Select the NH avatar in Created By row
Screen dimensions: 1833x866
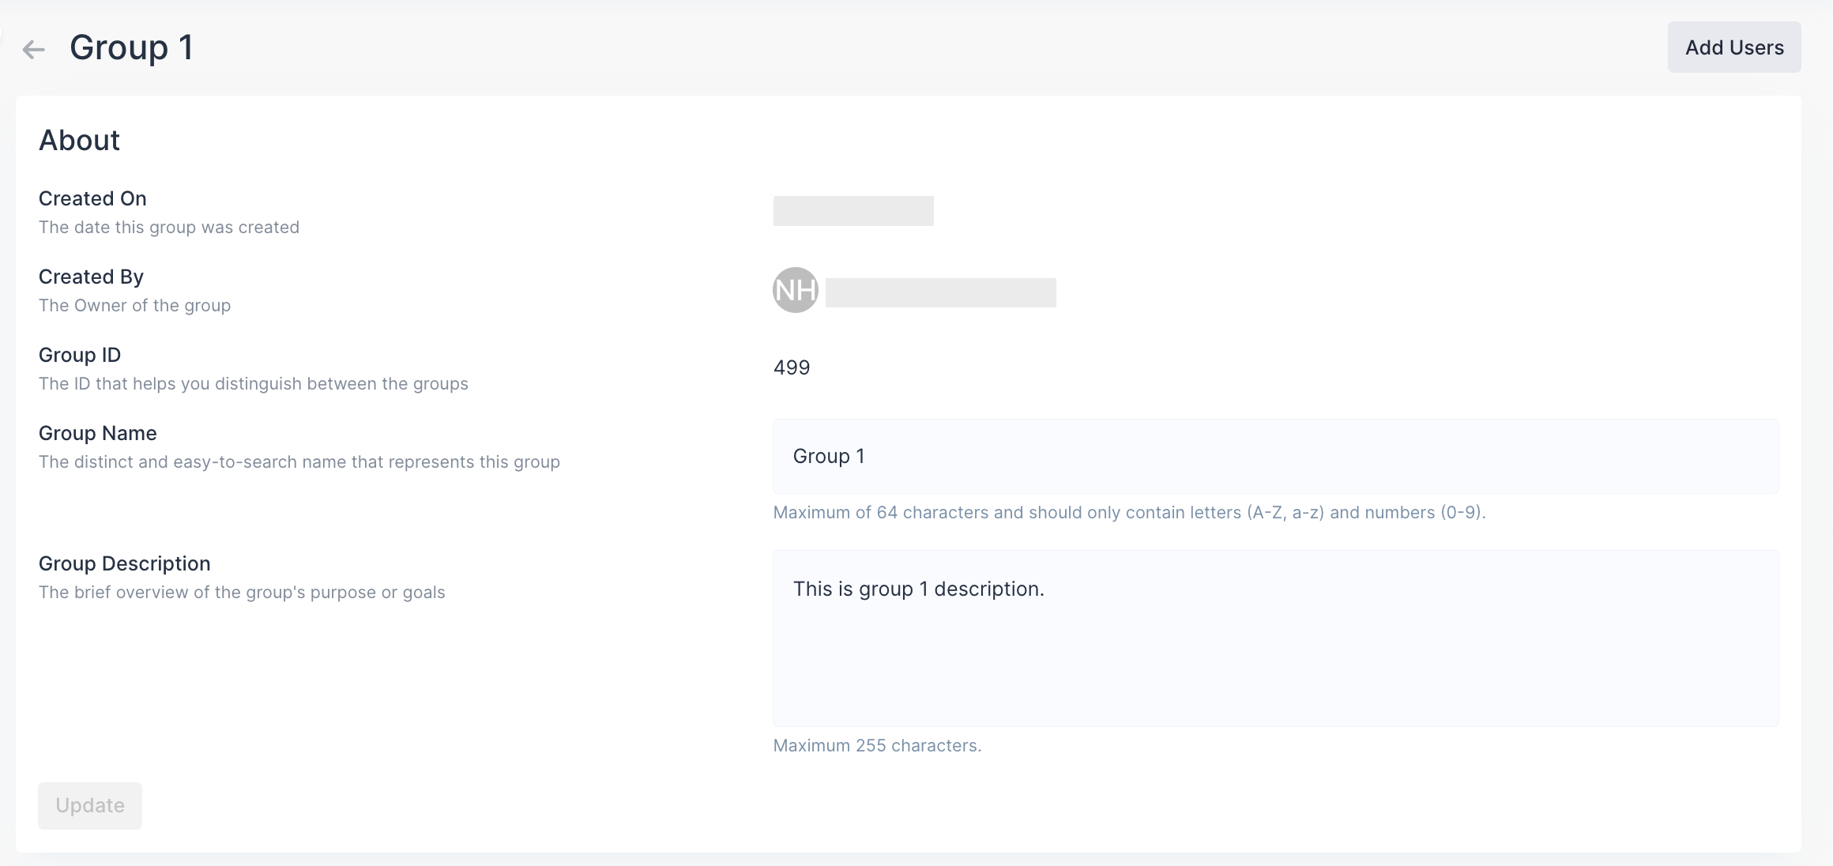point(796,290)
